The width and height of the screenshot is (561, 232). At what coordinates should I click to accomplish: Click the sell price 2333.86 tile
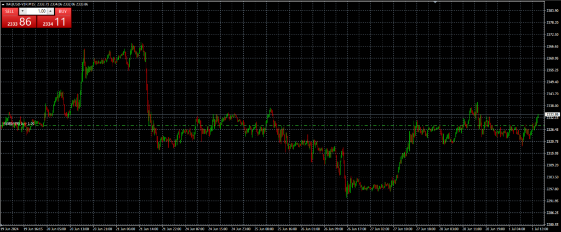pyautogui.click(x=19, y=22)
